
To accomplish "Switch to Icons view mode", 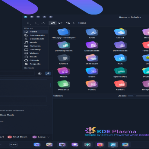I will tap(53, 23).
